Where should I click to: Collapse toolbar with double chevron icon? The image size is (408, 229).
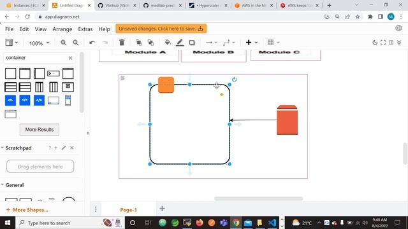[x=399, y=43]
